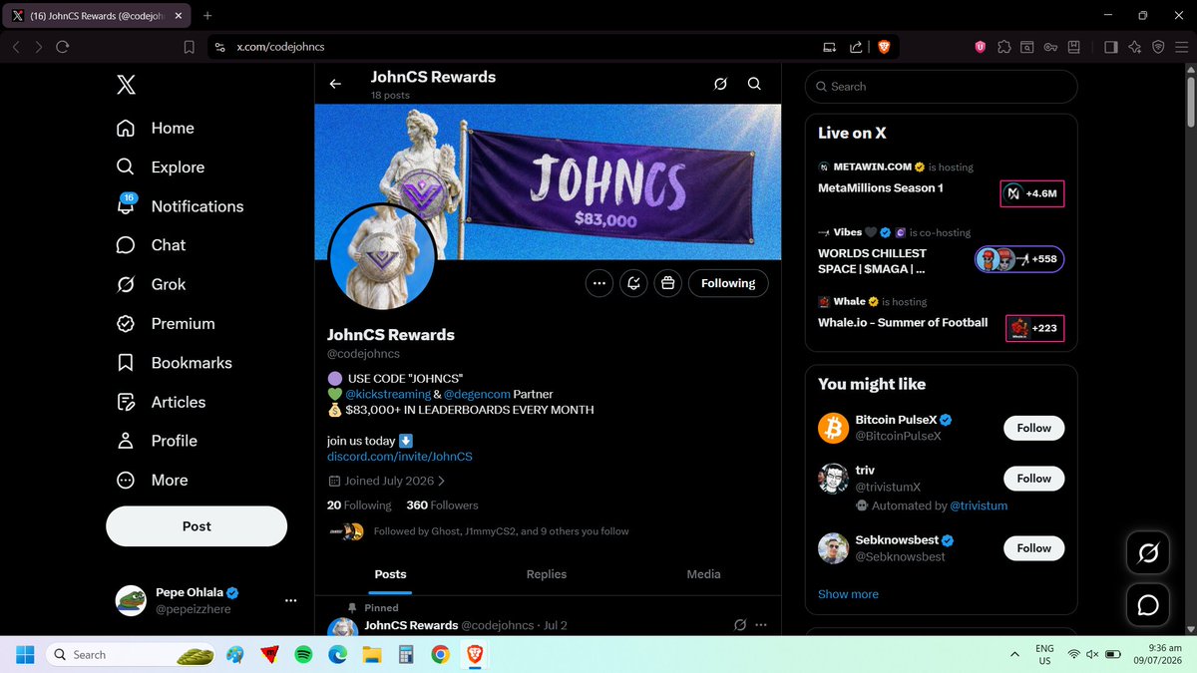Open Articles in the sidebar
The height and width of the screenshot is (673, 1197).
tap(162, 402)
